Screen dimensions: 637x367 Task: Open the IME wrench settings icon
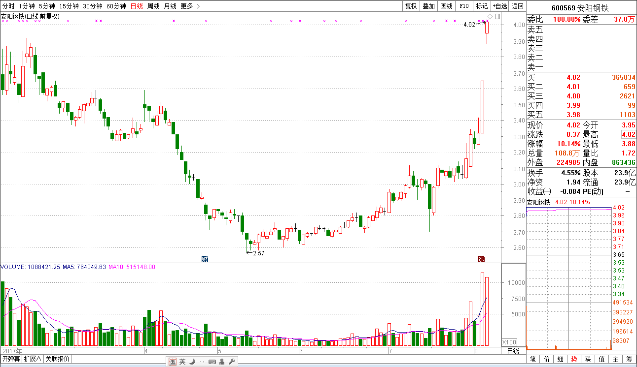tap(231, 362)
